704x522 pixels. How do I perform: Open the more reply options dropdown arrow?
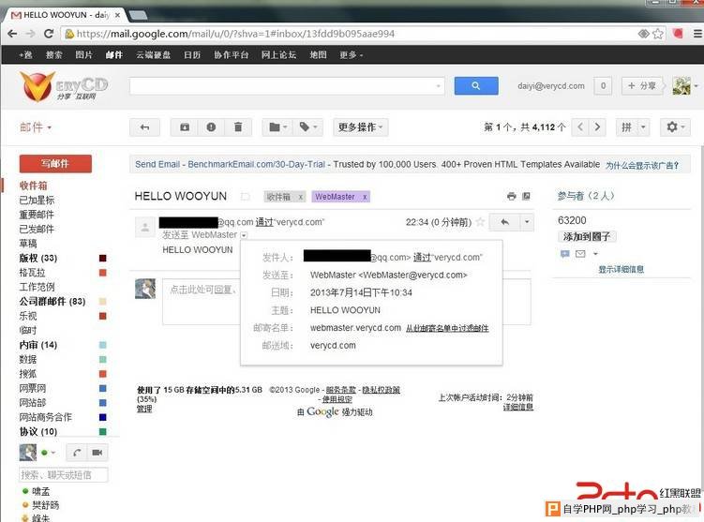coord(527,222)
